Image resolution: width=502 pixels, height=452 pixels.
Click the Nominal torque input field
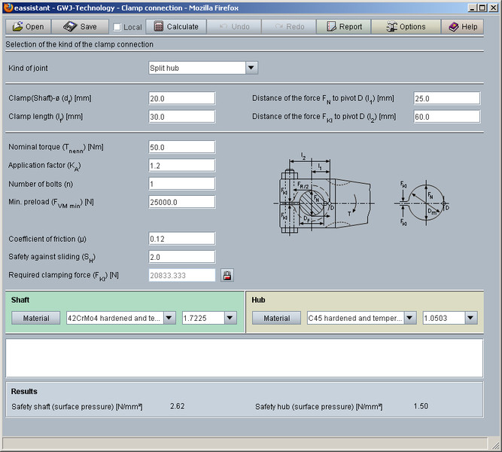pyautogui.click(x=182, y=147)
